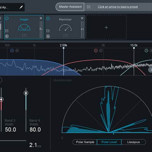Screen dimensions: 152x152
Task: Toggle the Maximizer module power icon
Action: point(48,19)
